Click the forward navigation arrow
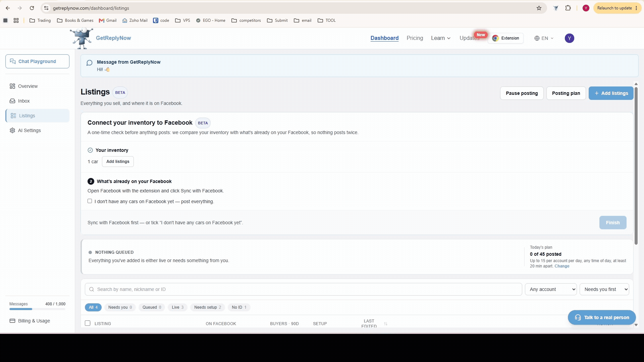This screenshot has width=644, height=362. (x=20, y=8)
